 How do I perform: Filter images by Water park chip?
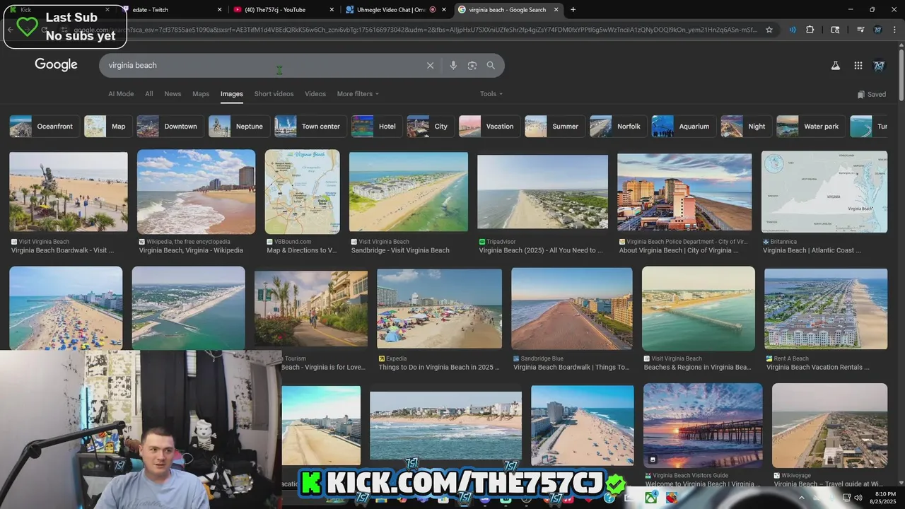(810, 127)
